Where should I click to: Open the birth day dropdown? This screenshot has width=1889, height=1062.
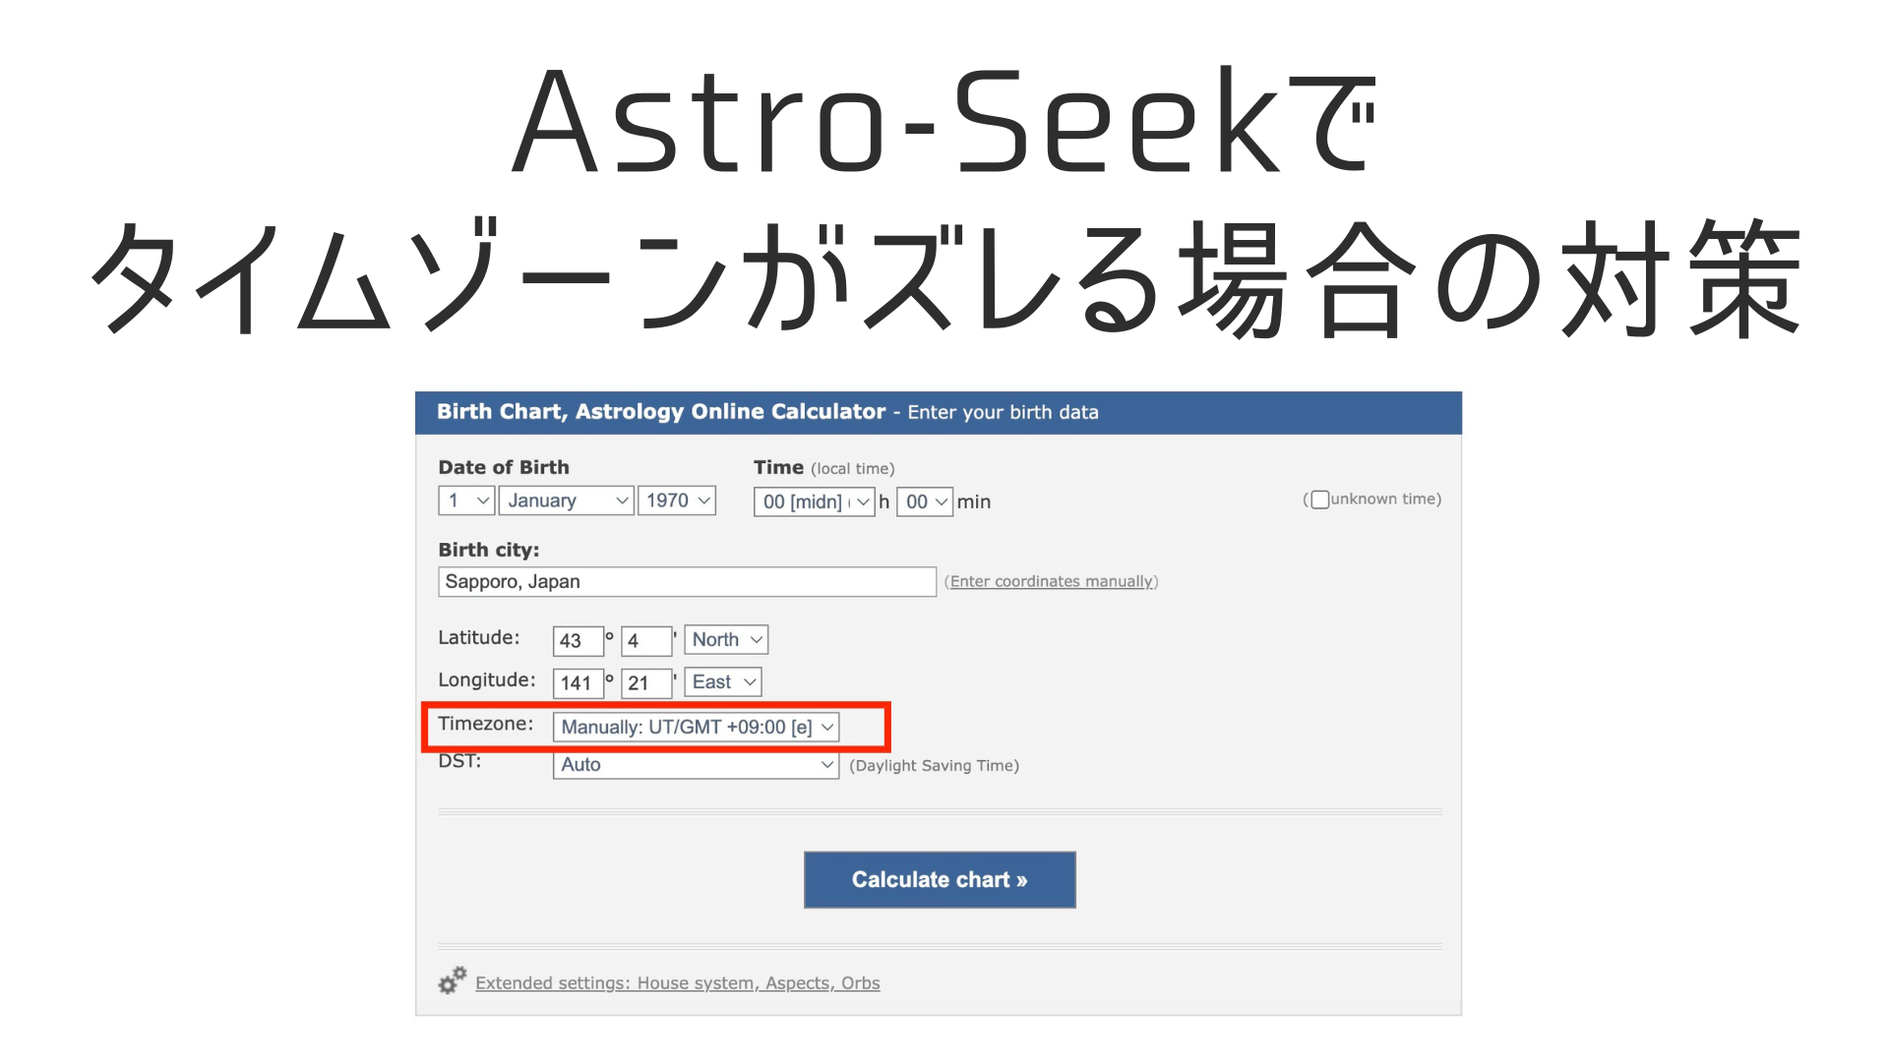(465, 501)
